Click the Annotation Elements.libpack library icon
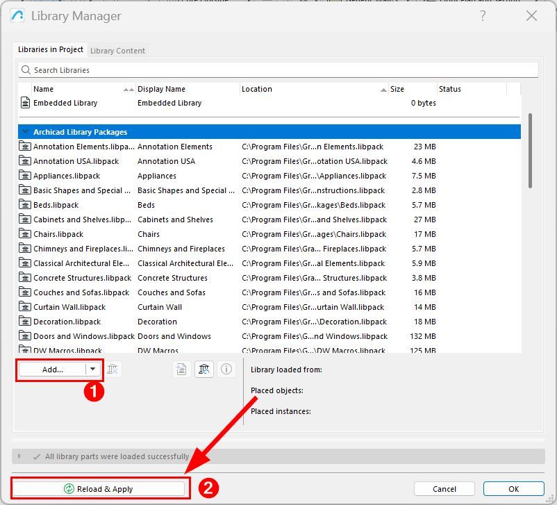This screenshot has height=505, width=557. coord(25,146)
